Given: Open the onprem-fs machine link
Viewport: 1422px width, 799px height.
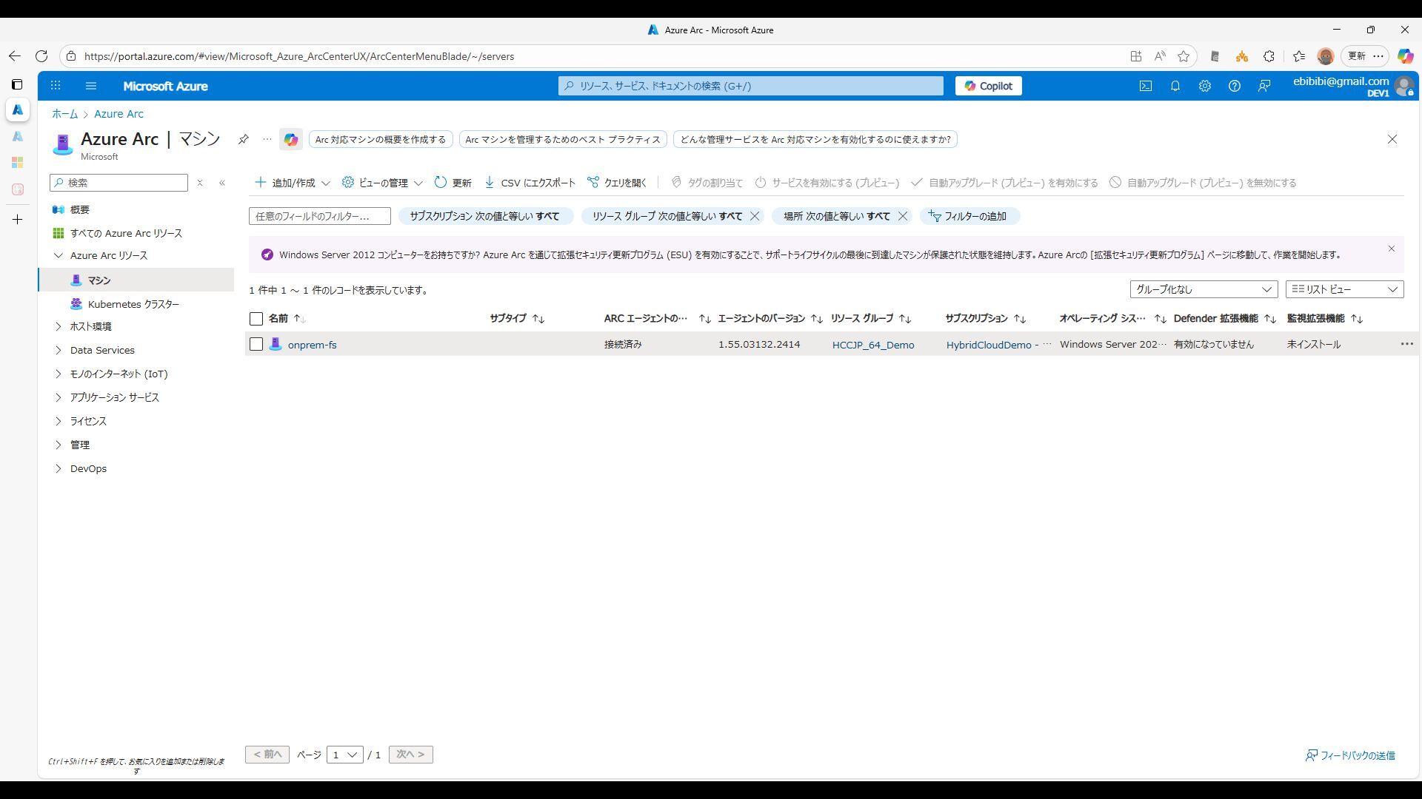Looking at the screenshot, I should 312,345.
